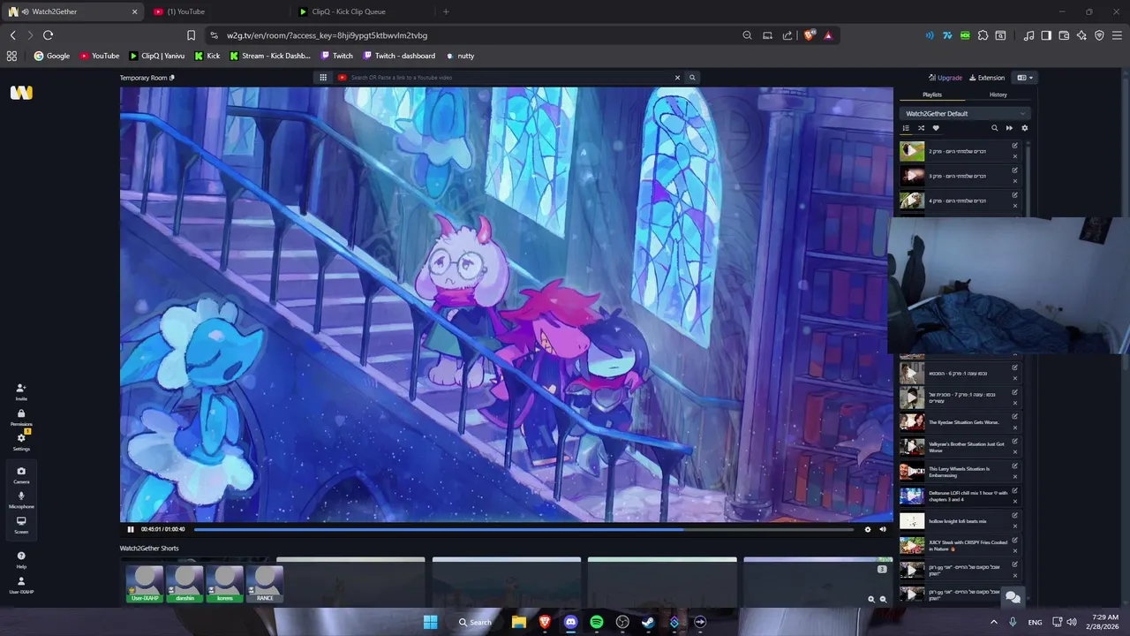The image size is (1130, 636).
Task: Switch to the History tab
Action: [998, 95]
